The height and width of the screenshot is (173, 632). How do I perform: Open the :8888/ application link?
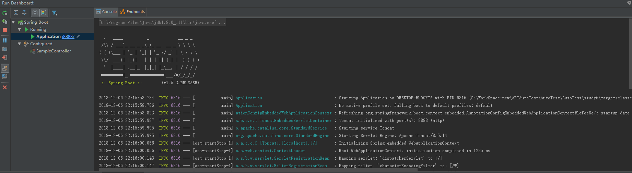coord(68,37)
